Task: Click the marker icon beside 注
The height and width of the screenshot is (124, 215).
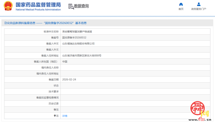Action: 55,116
